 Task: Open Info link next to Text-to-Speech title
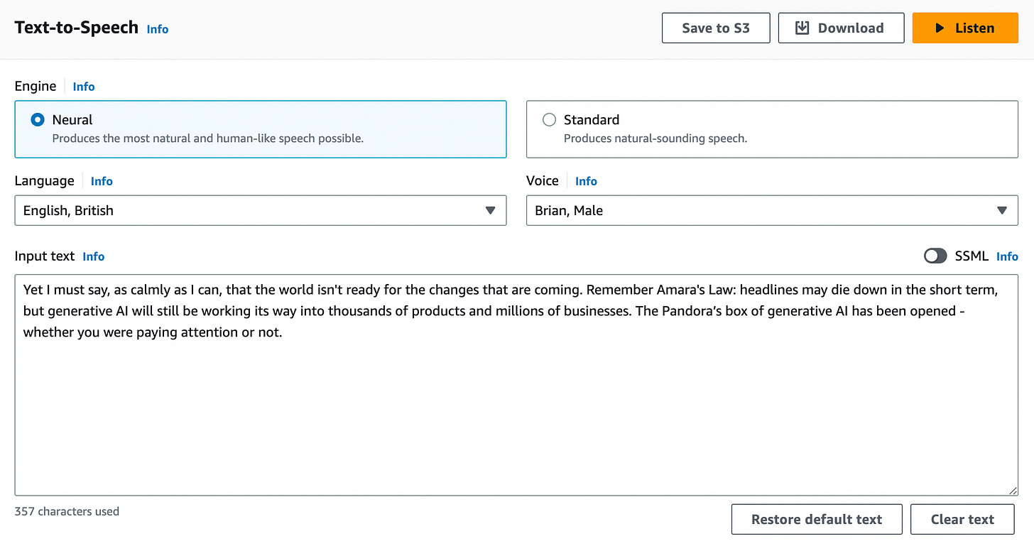pos(158,29)
